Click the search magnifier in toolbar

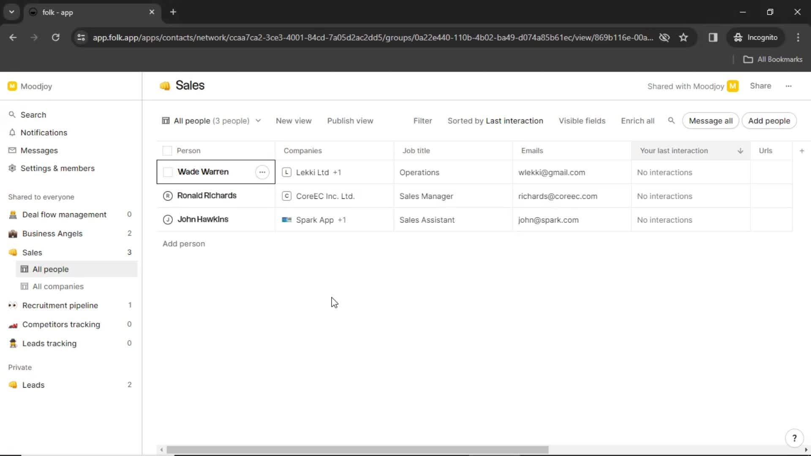tap(672, 120)
